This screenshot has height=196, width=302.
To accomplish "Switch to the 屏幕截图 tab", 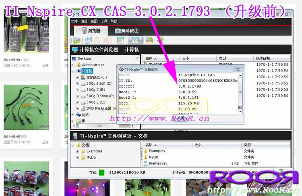I will tap(127, 31).
